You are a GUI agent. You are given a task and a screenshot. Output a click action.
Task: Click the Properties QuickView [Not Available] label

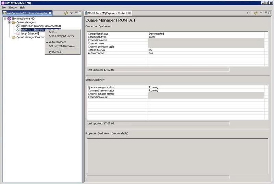[x=107, y=134]
